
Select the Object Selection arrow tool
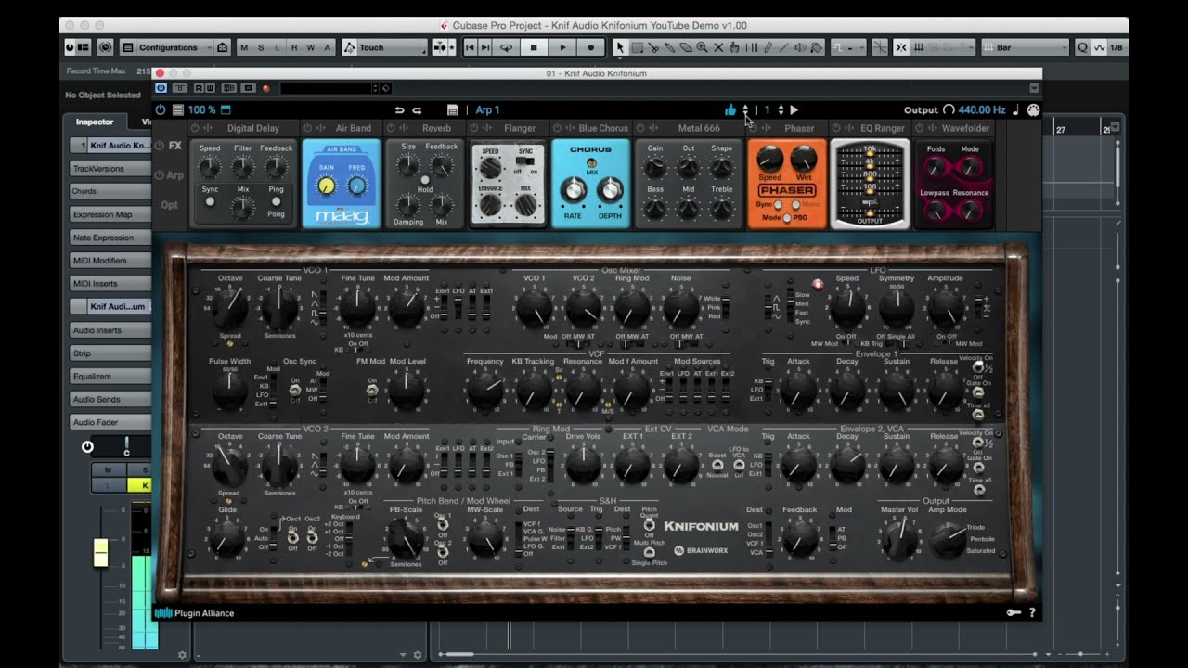[621, 47]
